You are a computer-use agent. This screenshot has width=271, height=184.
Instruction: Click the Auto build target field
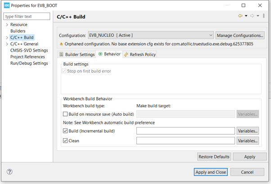(185, 114)
